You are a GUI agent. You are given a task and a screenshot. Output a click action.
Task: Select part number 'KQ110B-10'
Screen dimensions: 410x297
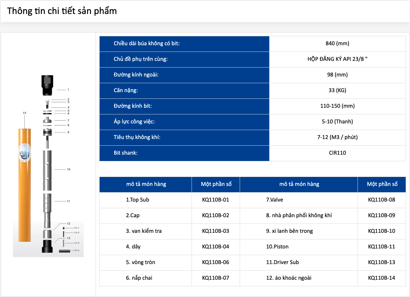pos(382,231)
